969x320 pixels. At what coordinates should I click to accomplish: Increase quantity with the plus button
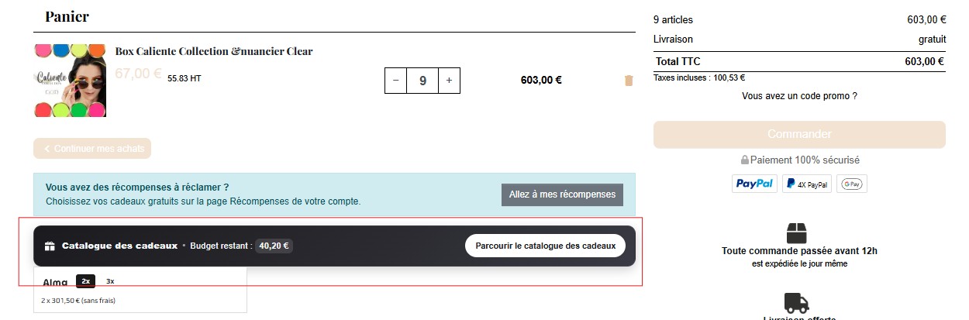point(449,80)
